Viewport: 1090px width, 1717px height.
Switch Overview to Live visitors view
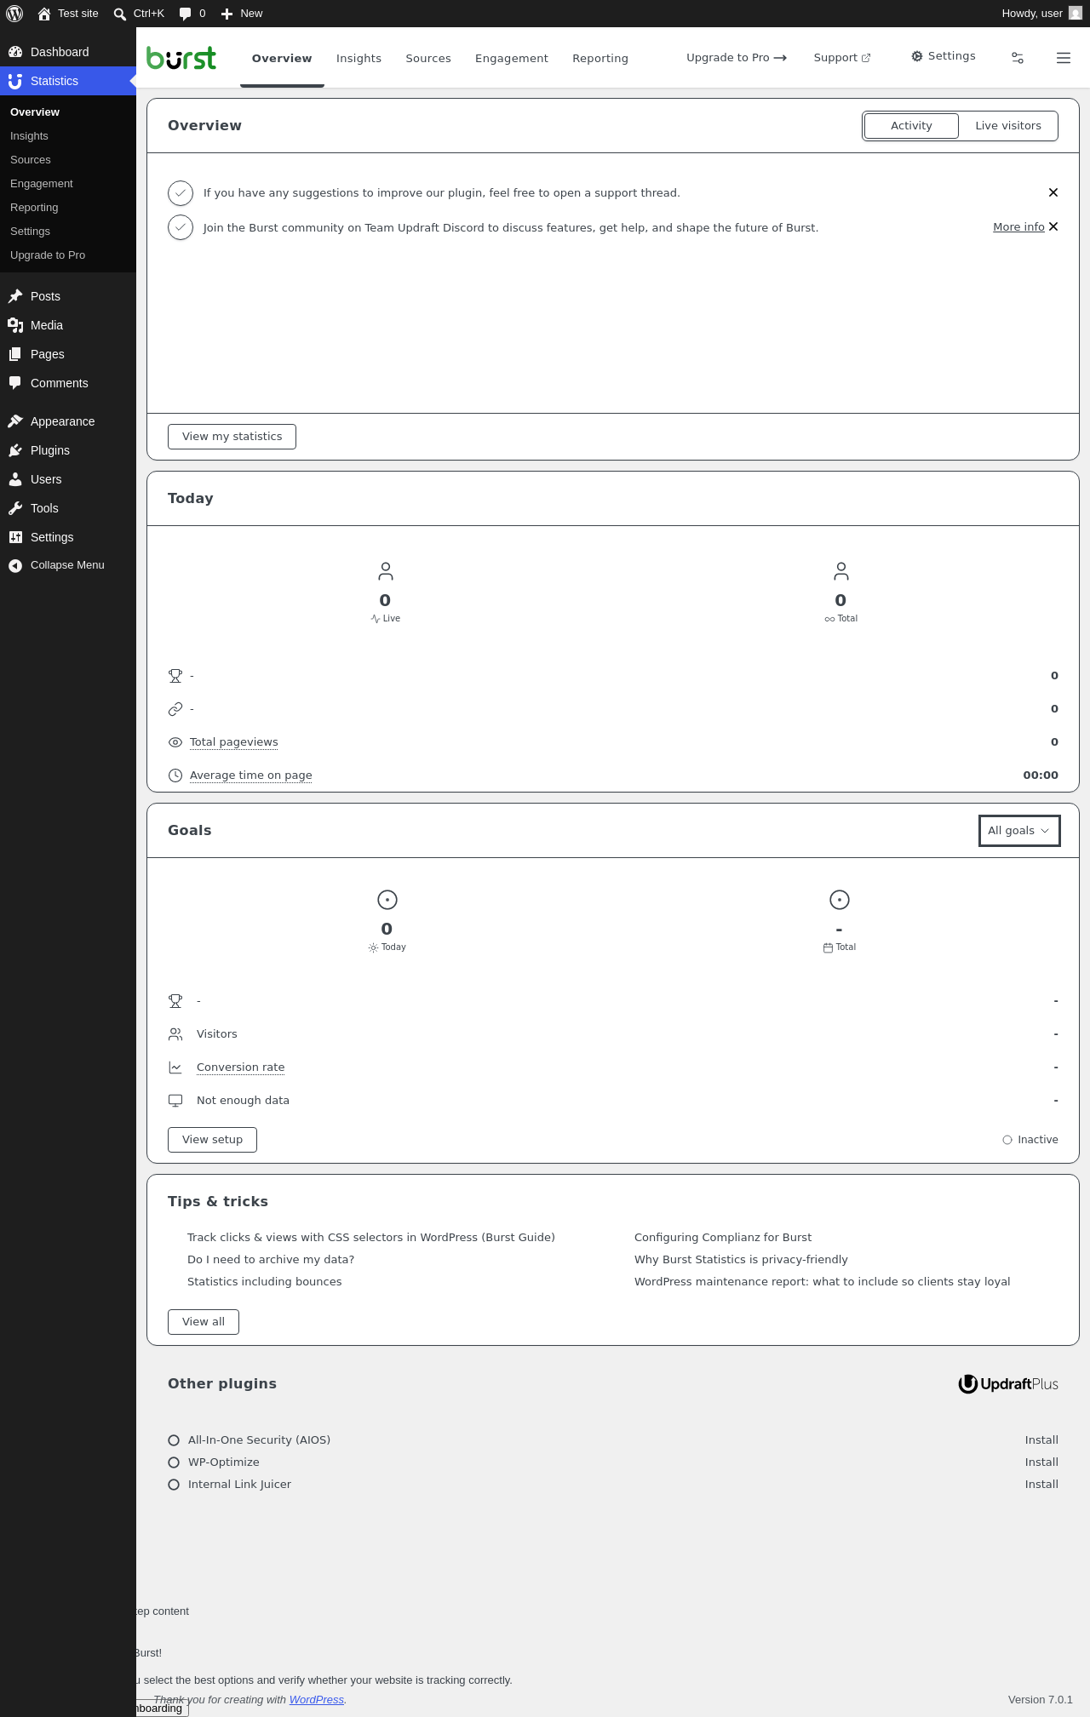1008,126
